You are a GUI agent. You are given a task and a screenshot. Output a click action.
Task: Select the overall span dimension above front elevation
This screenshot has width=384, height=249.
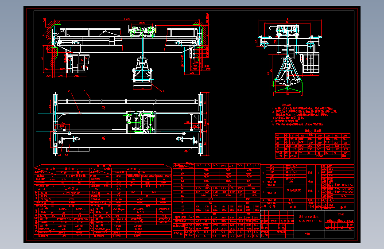coord(127,19)
